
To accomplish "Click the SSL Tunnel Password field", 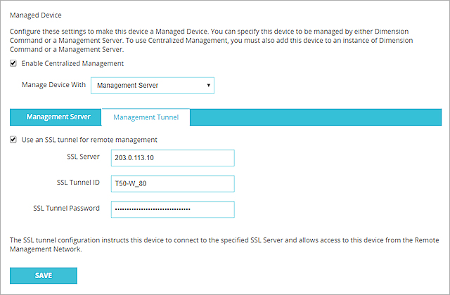I will (x=172, y=209).
